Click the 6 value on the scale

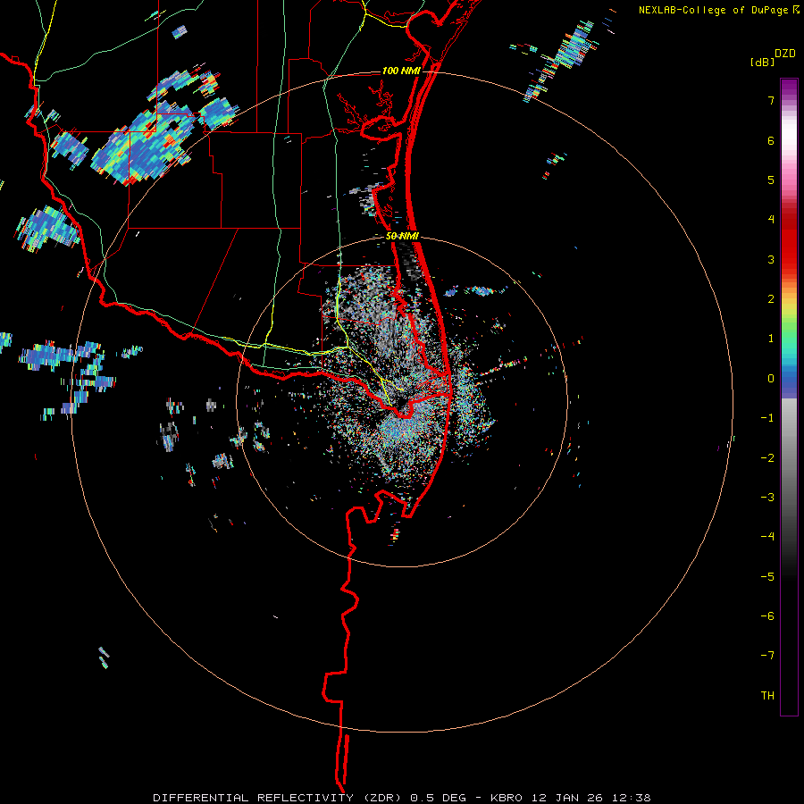[x=771, y=140]
